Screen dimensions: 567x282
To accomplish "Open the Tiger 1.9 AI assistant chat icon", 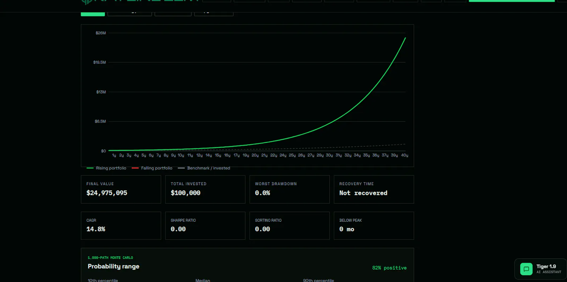I will click(526, 269).
